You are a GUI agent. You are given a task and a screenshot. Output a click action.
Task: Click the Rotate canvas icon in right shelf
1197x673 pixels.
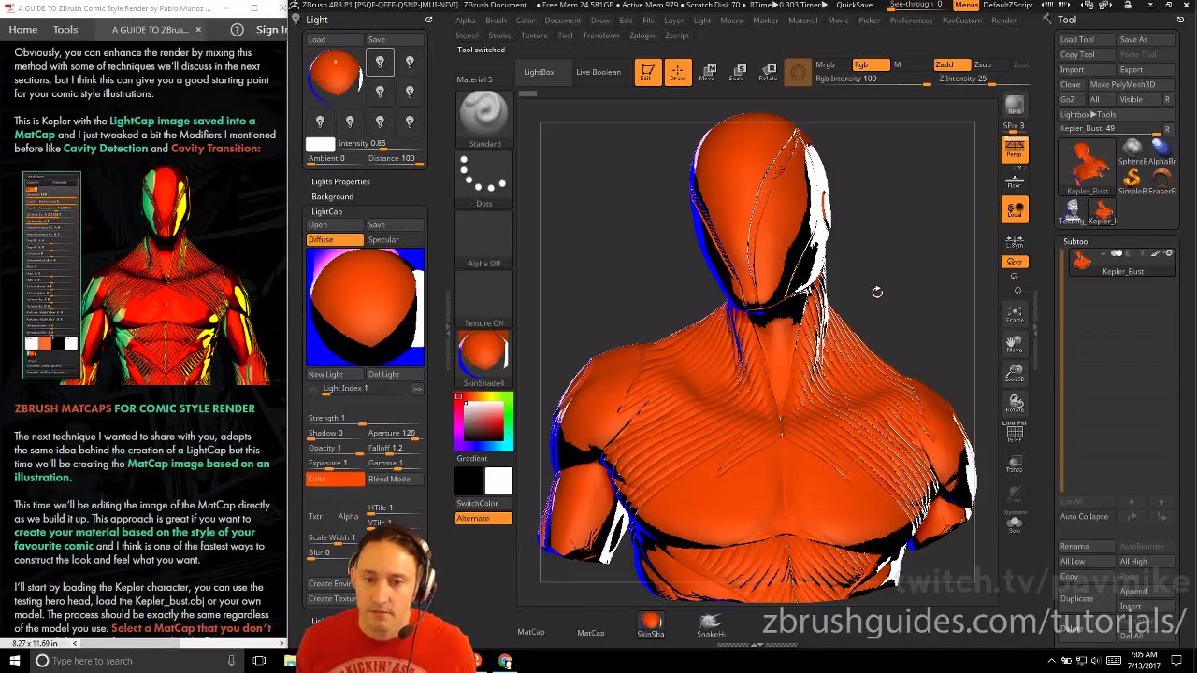1015,404
